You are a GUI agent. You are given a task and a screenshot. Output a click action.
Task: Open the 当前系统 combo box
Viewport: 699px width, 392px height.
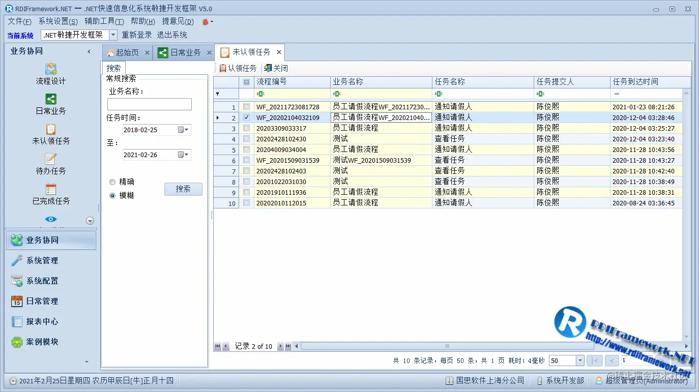[113, 35]
